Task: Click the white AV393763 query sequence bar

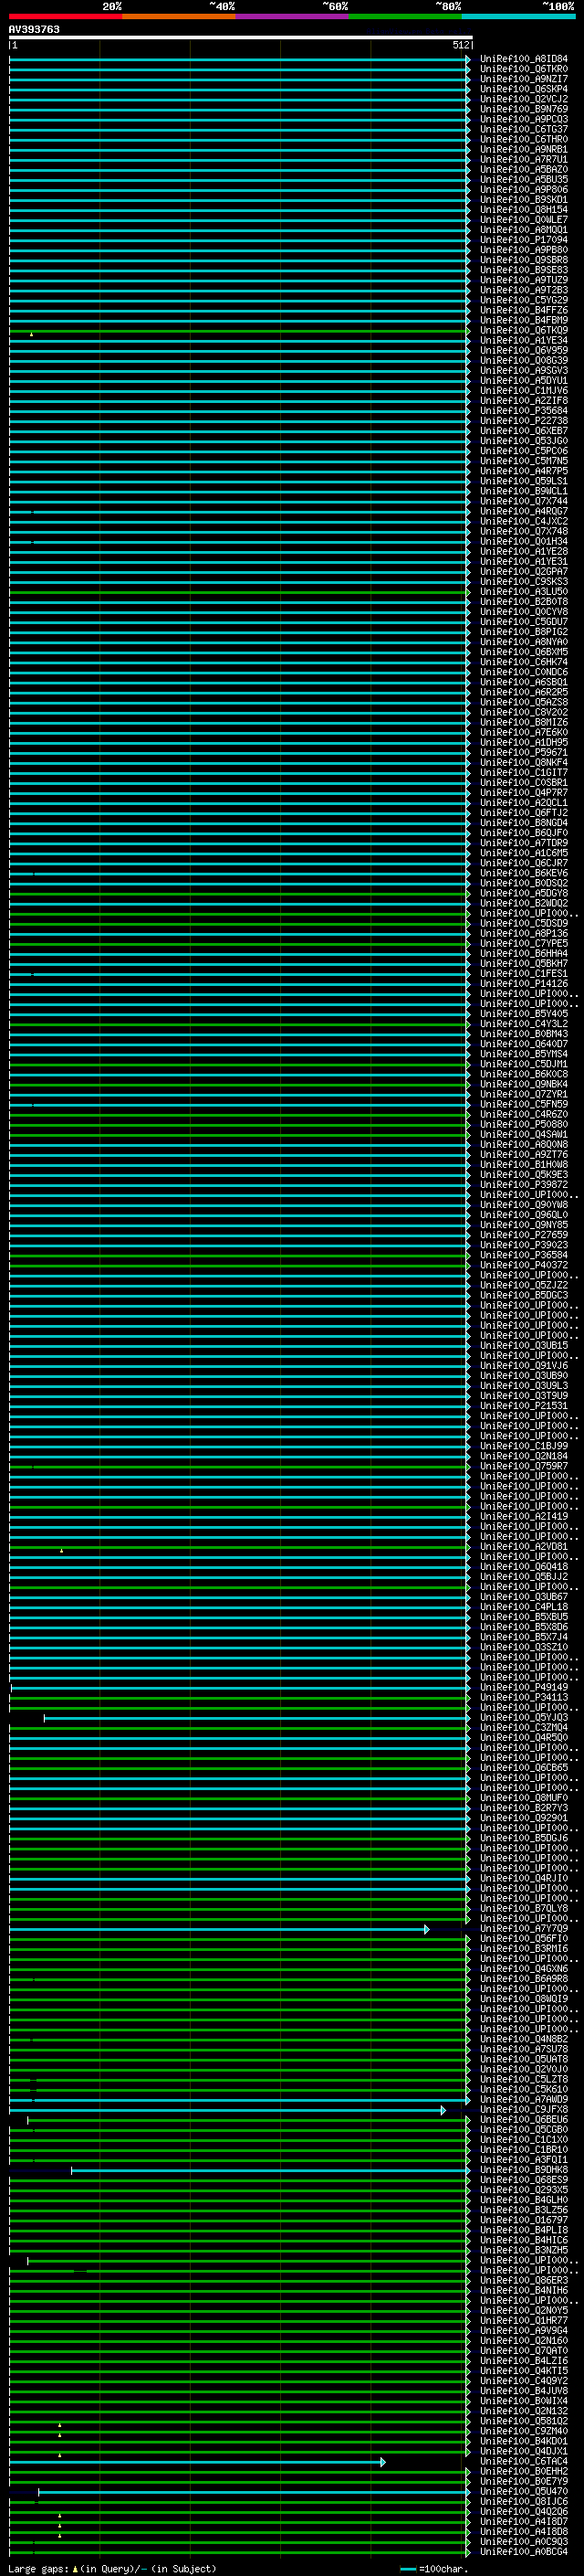Action: pos(240,37)
